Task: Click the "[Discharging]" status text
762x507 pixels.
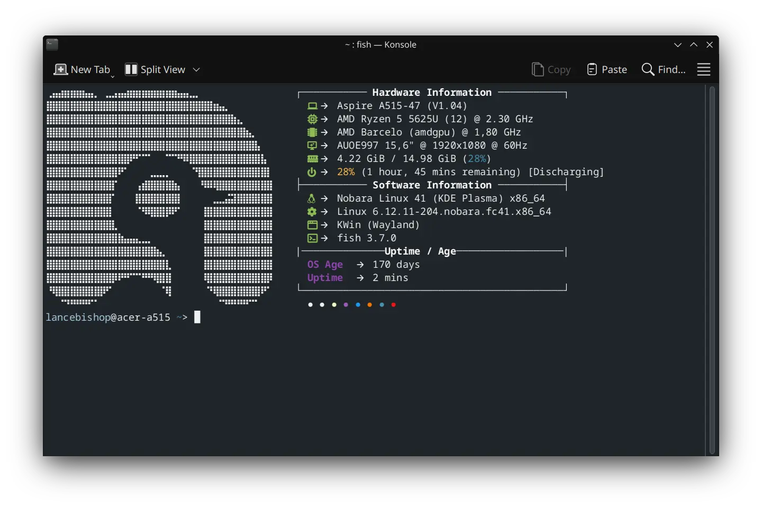Action: click(x=566, y=172)
